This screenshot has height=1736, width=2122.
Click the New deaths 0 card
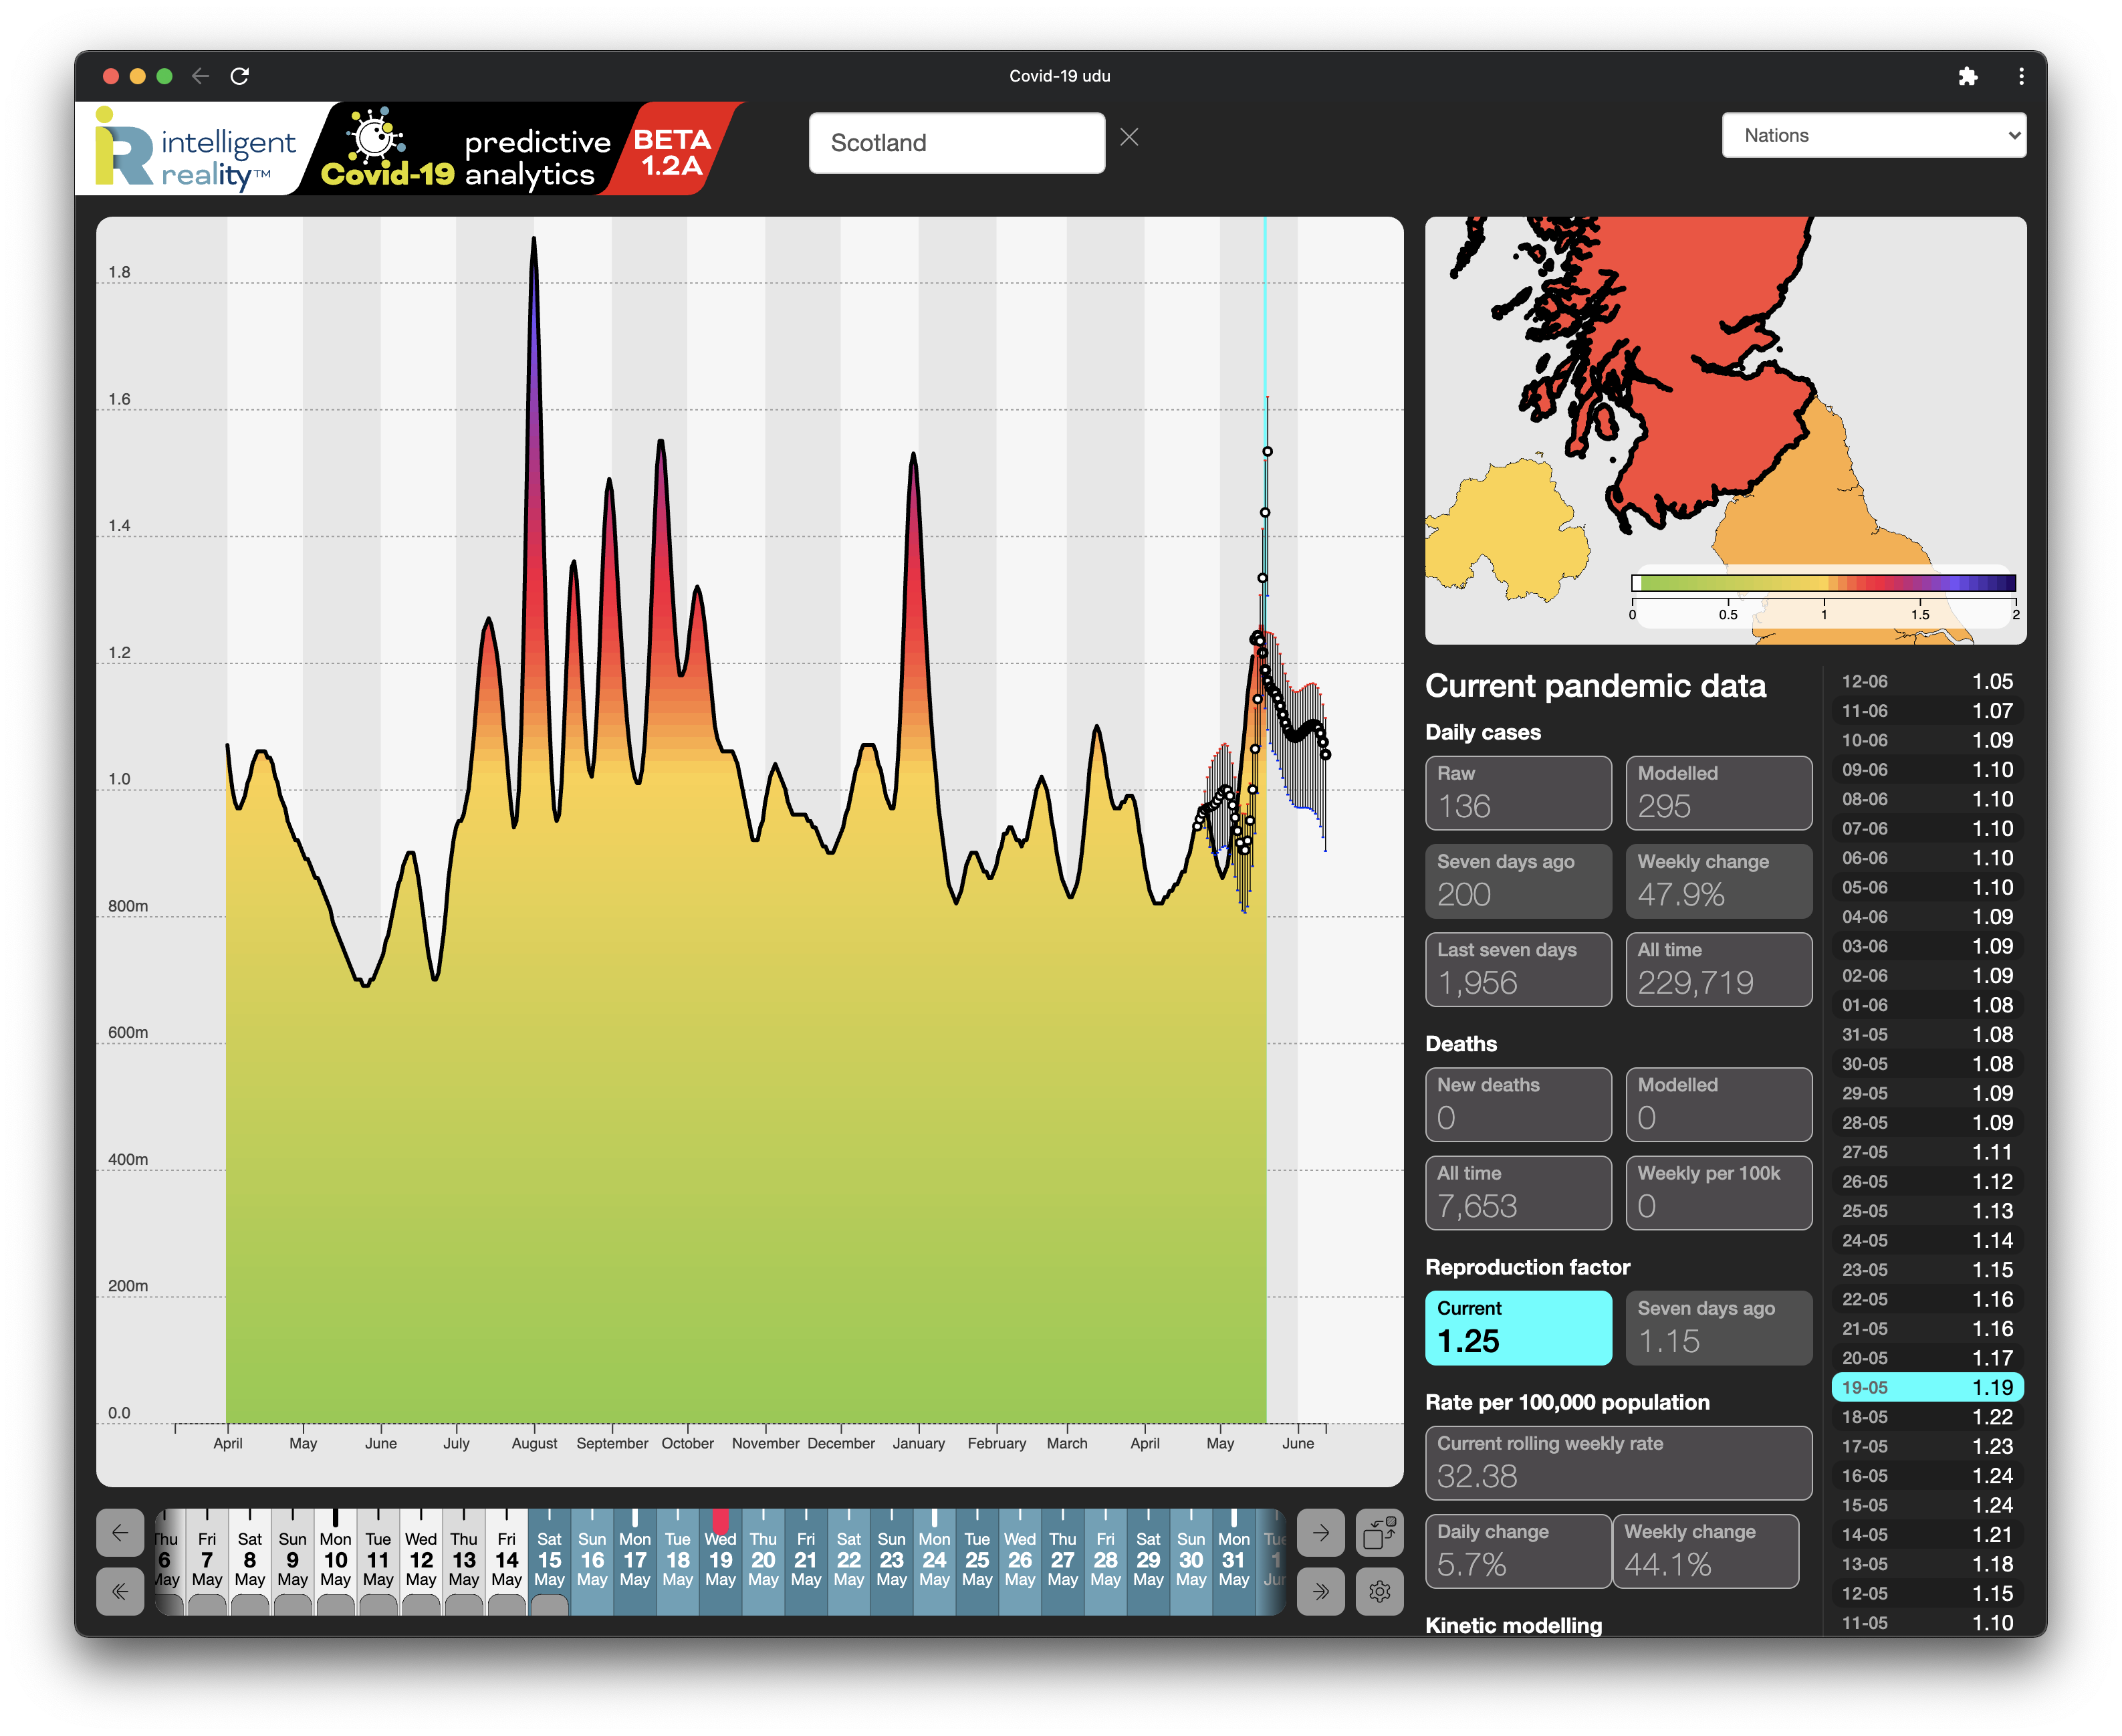pyautogui.click(x=1517, y=1104)
